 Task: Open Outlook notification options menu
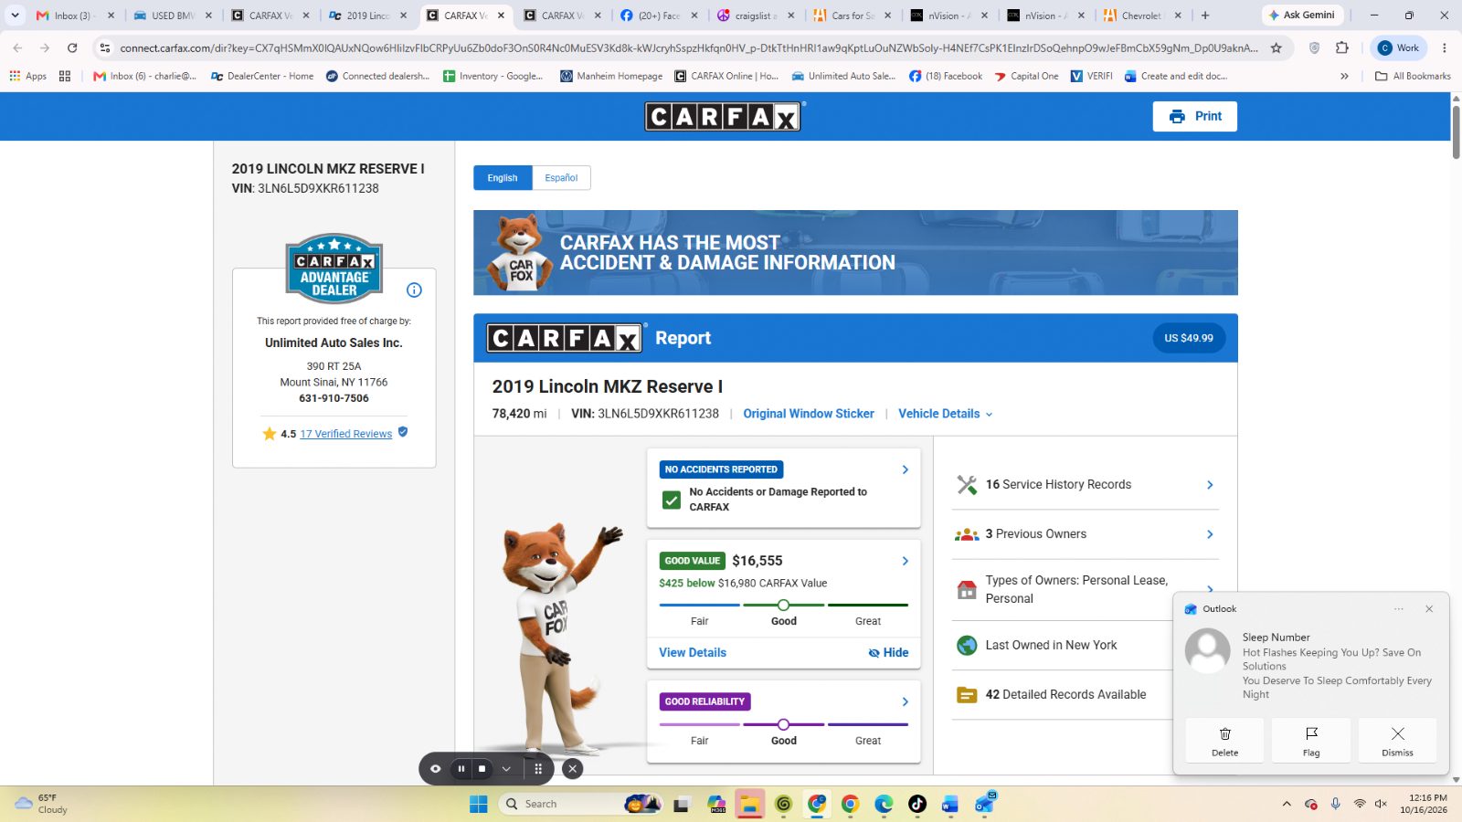(1398, 609)
